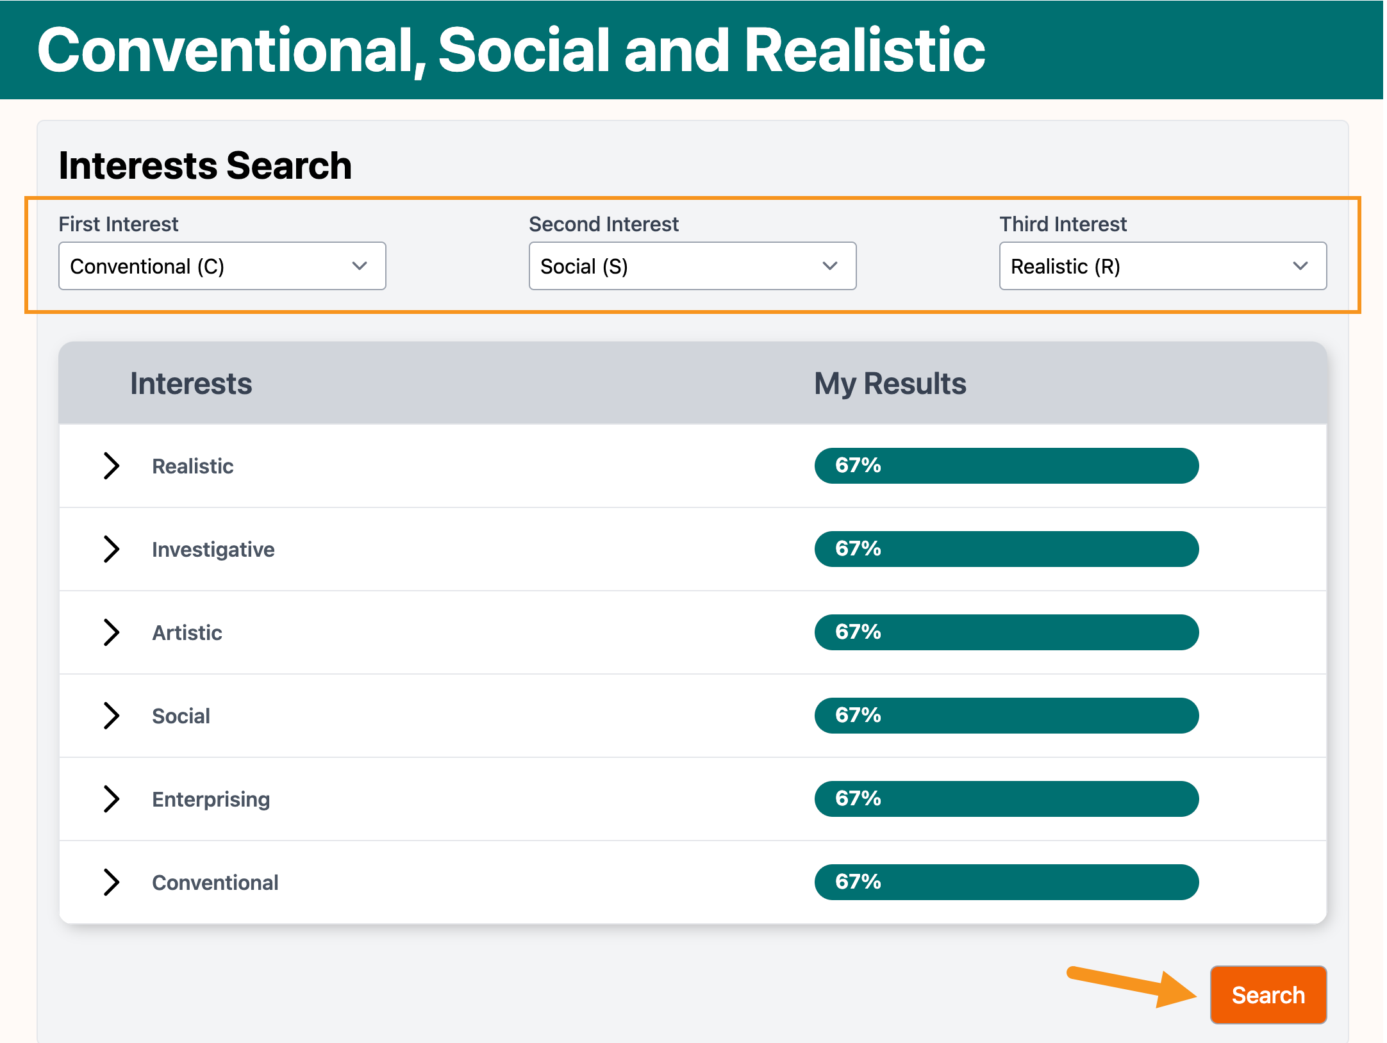Click the My Results column header
The height and width of the screenshot is (1043, 1387).
tap(890, 384)
